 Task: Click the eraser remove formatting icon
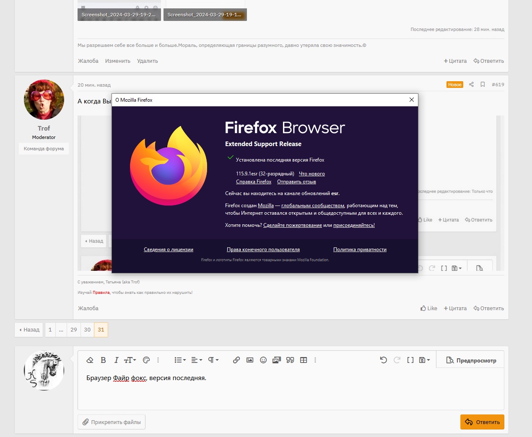(x=90, y=360)
